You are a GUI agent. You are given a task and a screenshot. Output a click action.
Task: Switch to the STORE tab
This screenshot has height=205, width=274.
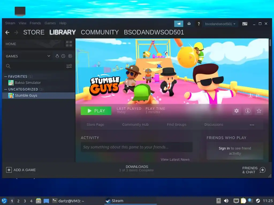coord(34,32)
